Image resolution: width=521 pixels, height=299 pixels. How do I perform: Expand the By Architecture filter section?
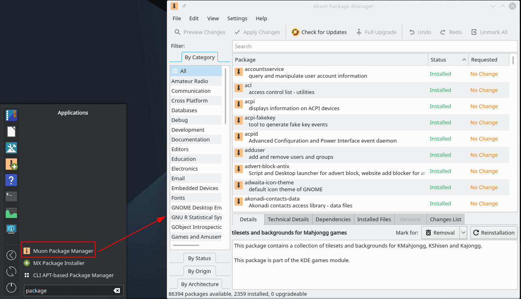199,284
